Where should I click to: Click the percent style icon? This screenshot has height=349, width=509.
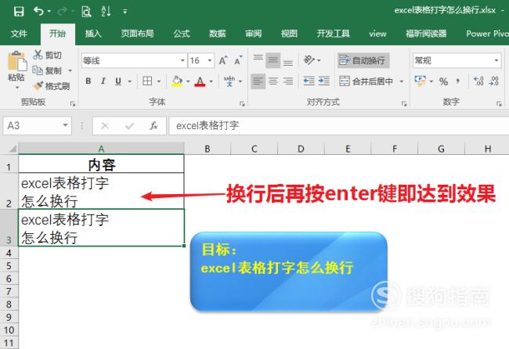(443, 81)
